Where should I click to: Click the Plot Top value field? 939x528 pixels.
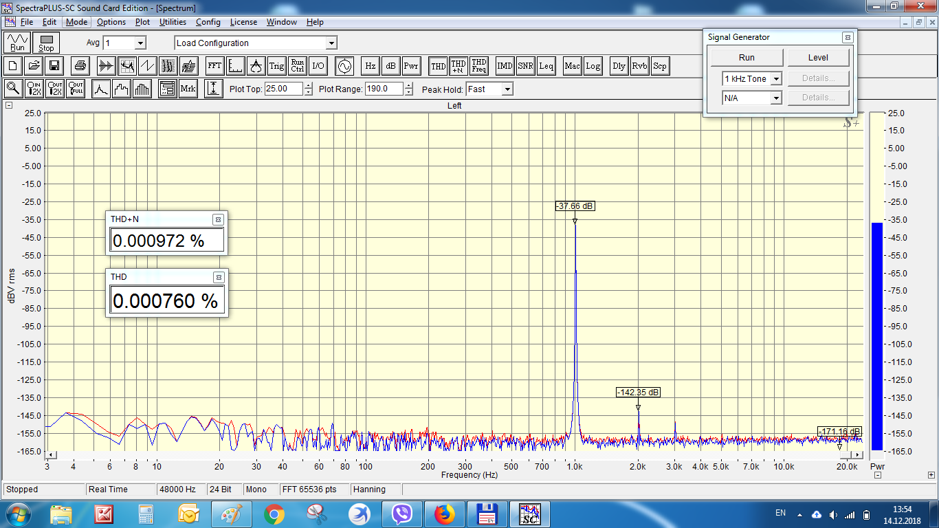coord(283,89)
